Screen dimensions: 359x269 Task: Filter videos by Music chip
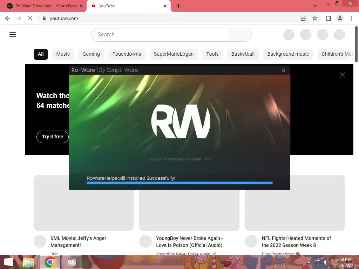(x=63, y=54)
